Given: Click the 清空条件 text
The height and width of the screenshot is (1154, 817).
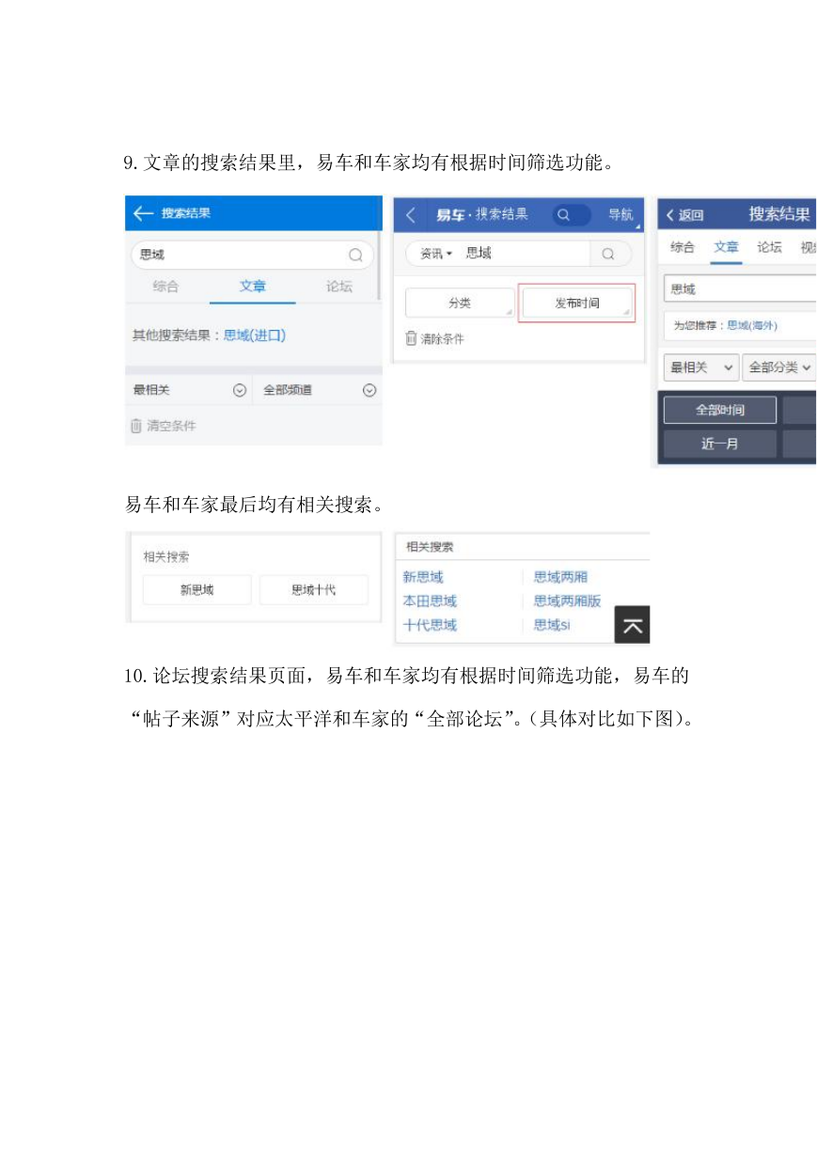Looking at the screenshot, I should point(172,426).
